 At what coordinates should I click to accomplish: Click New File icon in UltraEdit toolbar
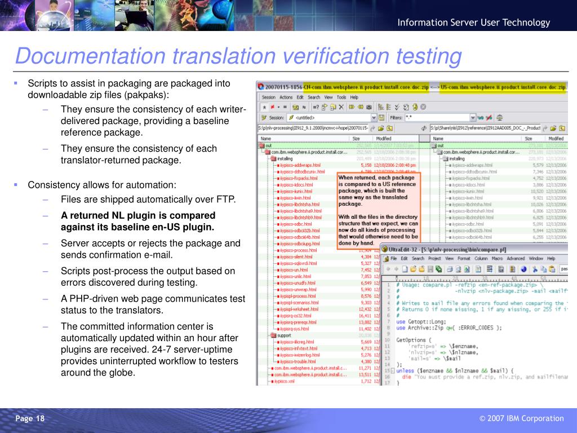coord(405,269)
